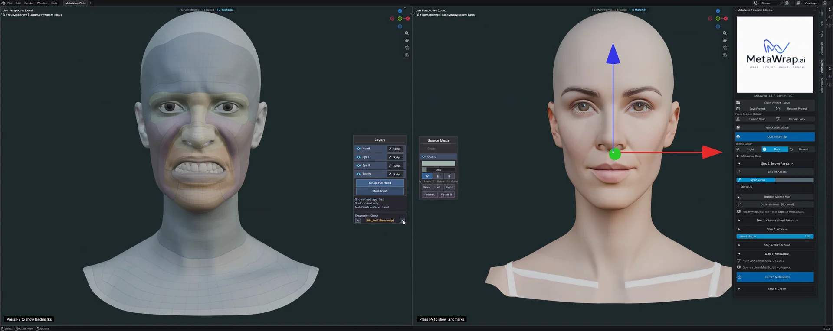The height and width of the screenshot is (331, 833).
Task: Click the Blender logo icon in menu bar
Action: pos(3,3)
